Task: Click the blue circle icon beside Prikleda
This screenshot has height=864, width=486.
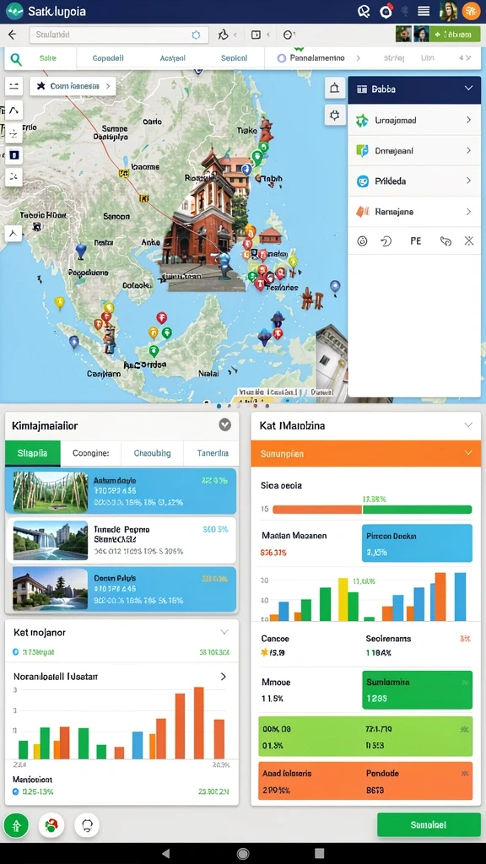Action: pyautogui.click(x=363, y=181)
